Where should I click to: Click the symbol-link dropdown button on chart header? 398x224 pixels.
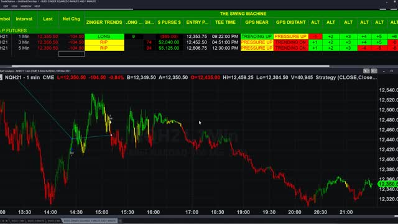pyautogui.click(x=366, y=71)
